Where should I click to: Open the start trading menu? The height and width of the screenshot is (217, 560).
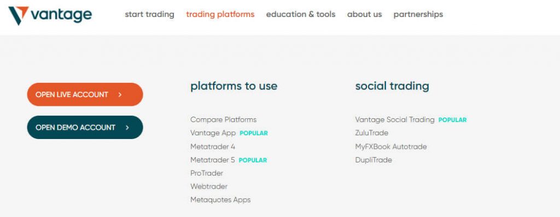150,15
